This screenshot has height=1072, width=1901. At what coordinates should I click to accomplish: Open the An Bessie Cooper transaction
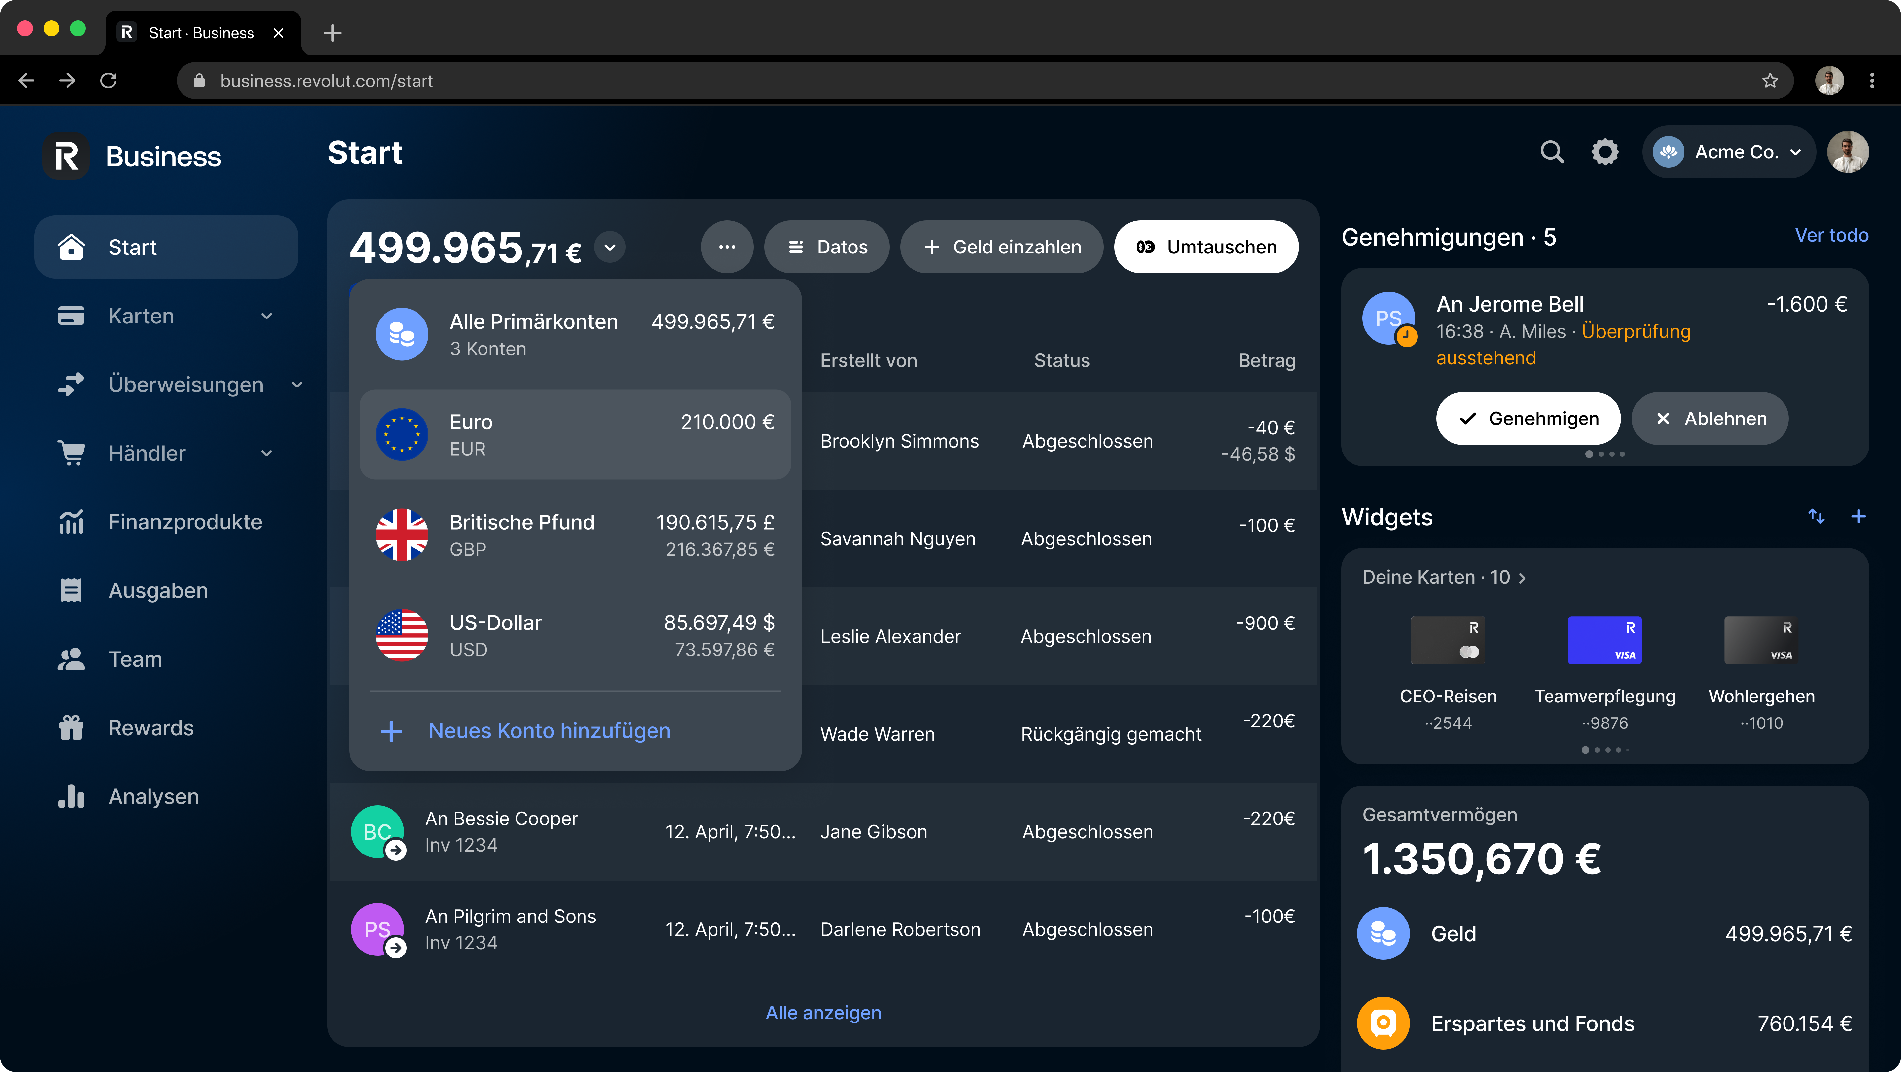[x=823, y=831]
